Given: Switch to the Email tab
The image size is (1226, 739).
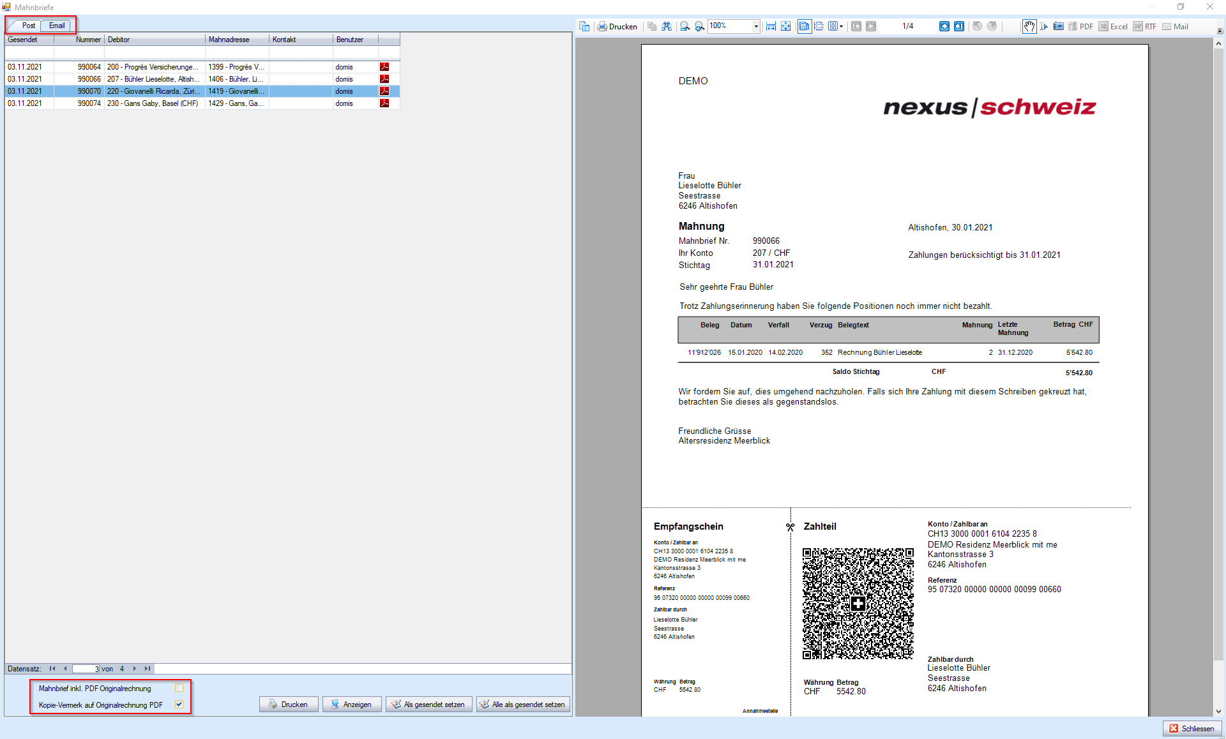Looking at the screenshot, I should pos(57,26).
